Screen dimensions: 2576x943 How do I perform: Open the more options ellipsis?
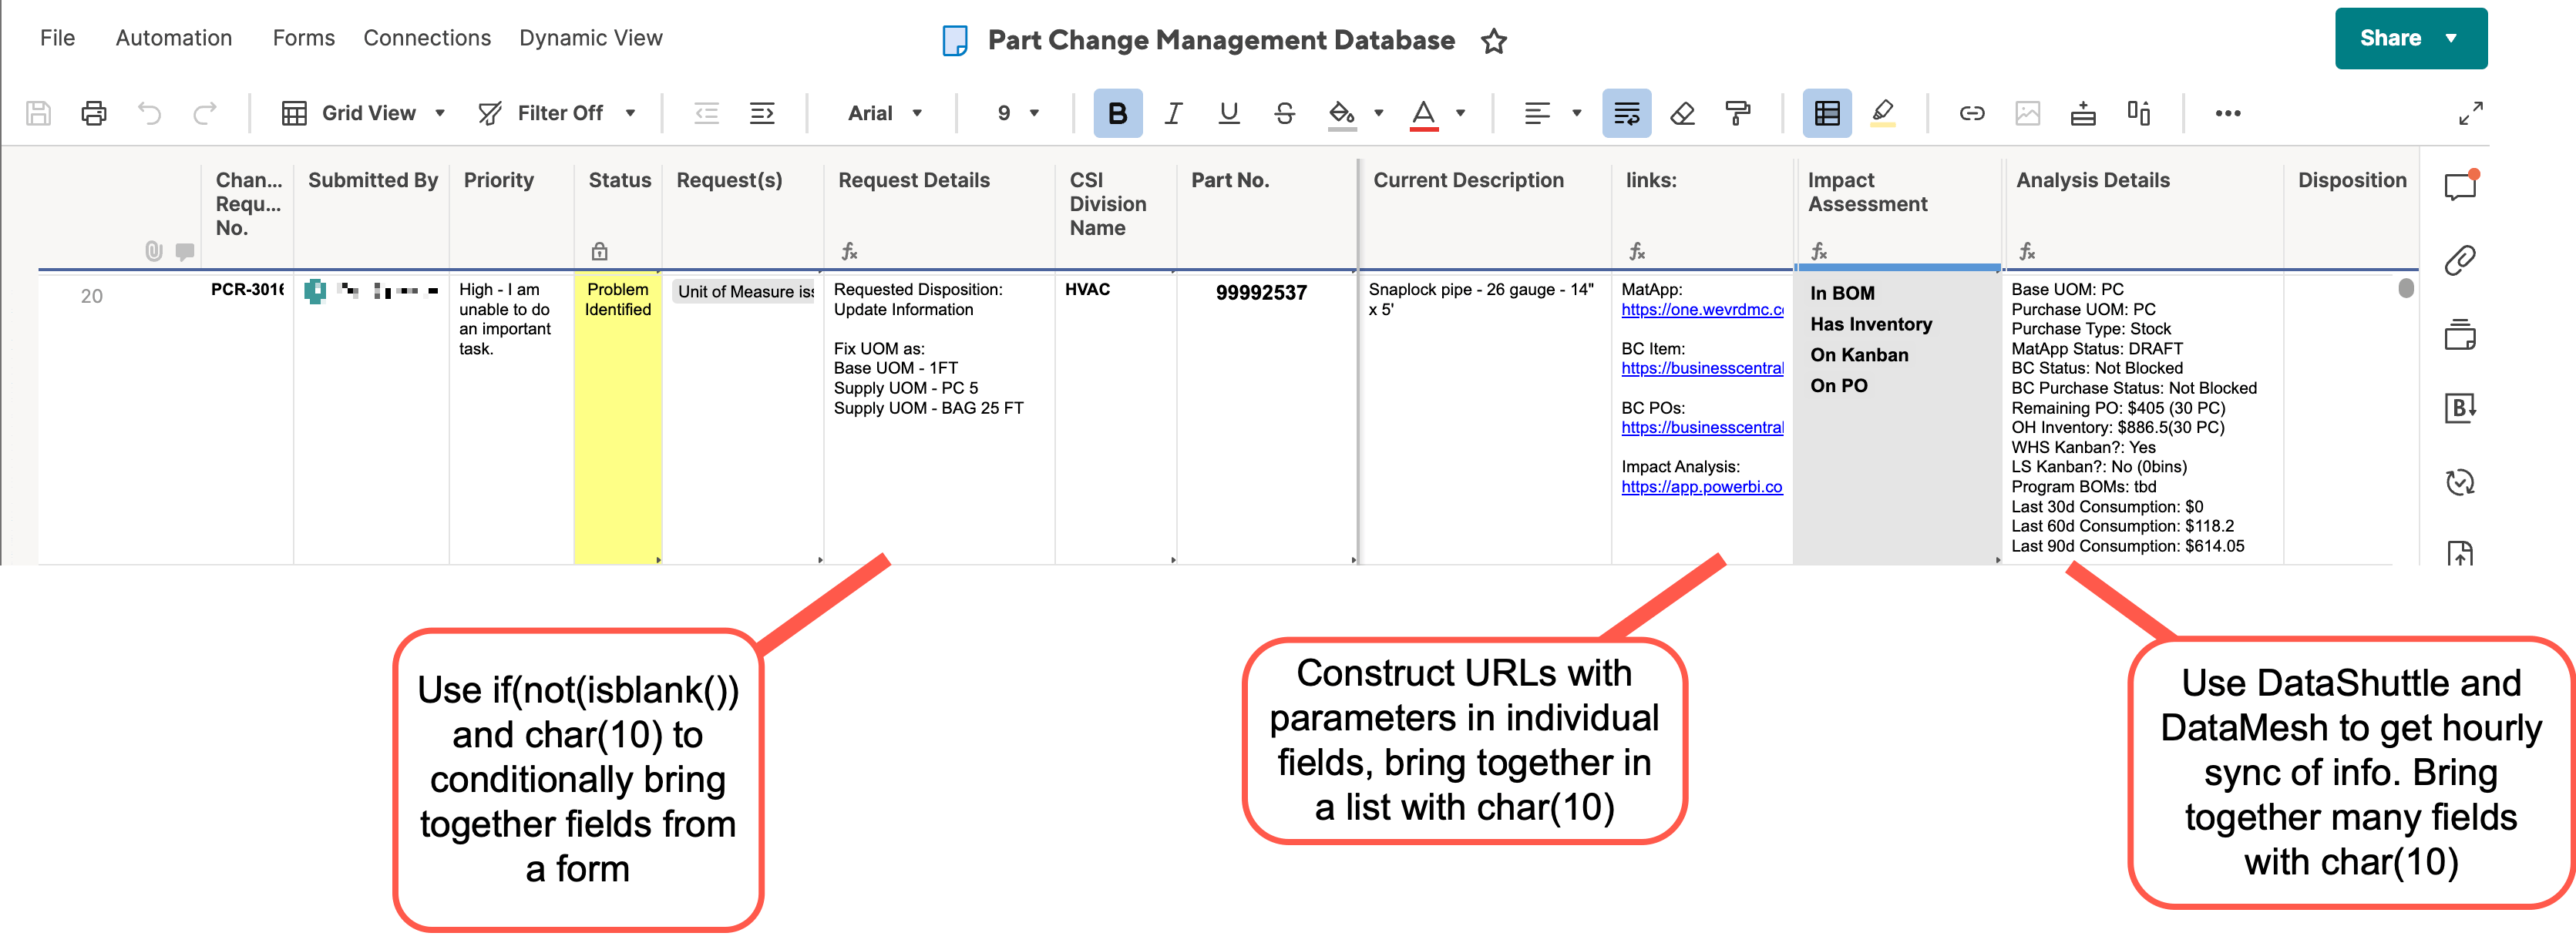pos(2228,113)
